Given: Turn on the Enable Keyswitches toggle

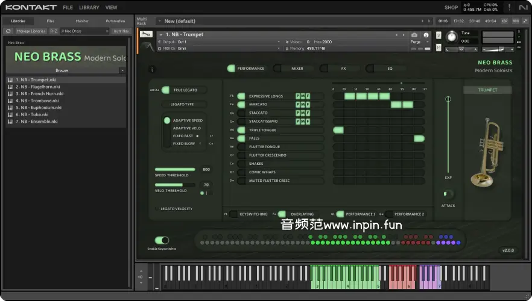Looking at the screenshot, I should pyautogui.click(x=162, y=240).
